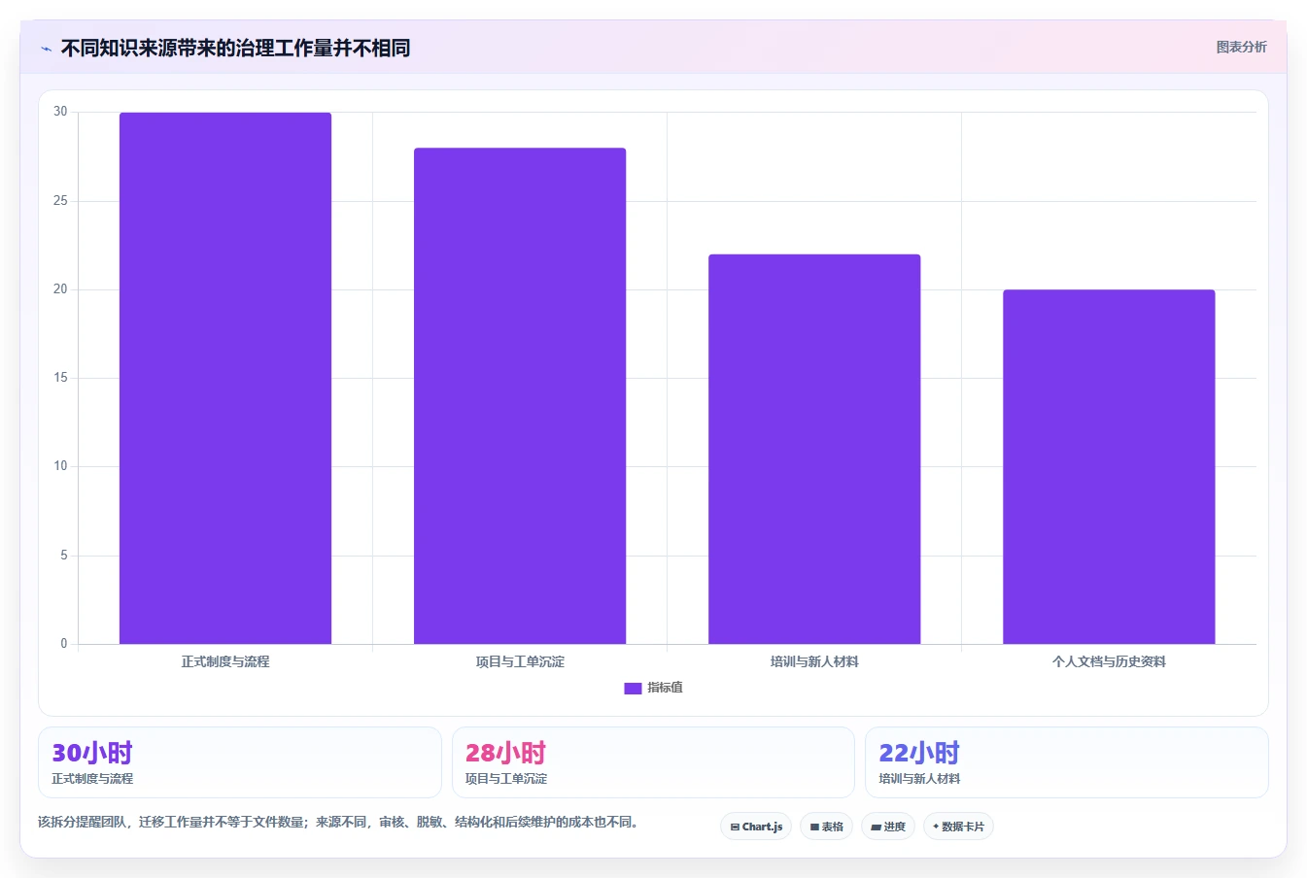Click the 表格 tag chip
The width and height of the screenshot is (1307, 878).
tap(826, 827)
